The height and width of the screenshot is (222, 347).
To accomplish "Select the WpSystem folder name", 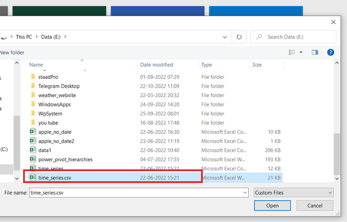I will click(x=50, y=113).
